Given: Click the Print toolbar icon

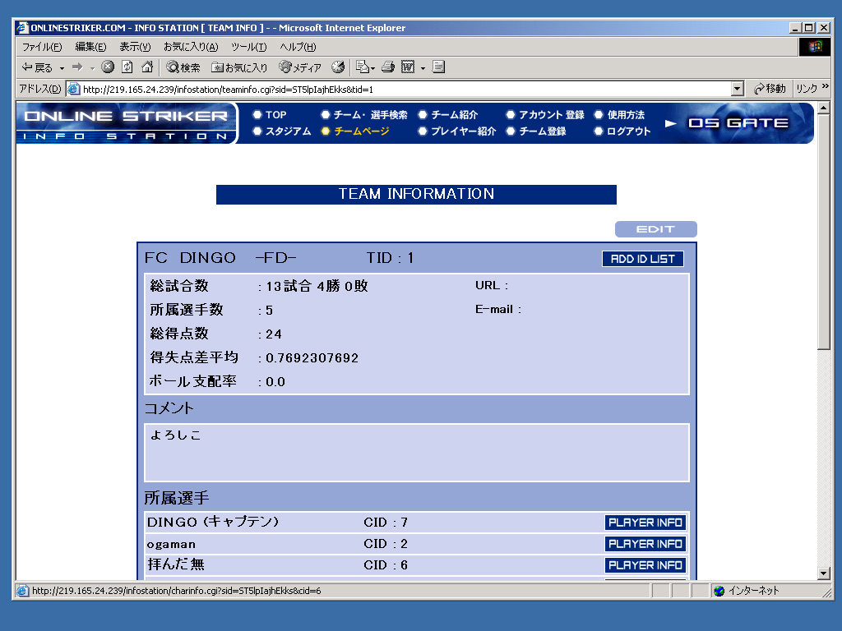Looking at the screenshot, I should (x=388, y=67).
